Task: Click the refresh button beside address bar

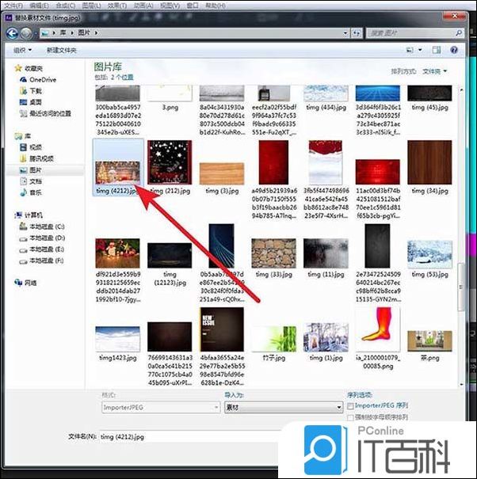Action: click(x=357, y=33)
